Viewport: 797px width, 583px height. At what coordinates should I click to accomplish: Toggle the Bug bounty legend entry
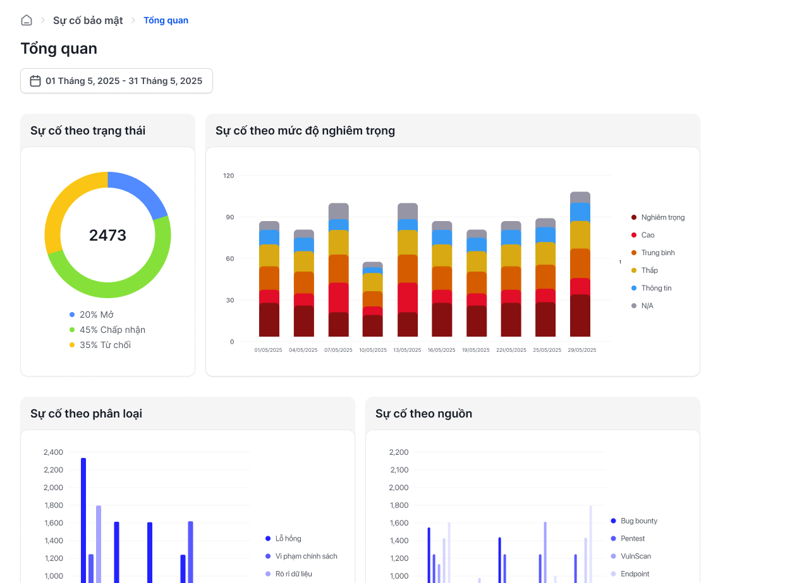[634, 521]
